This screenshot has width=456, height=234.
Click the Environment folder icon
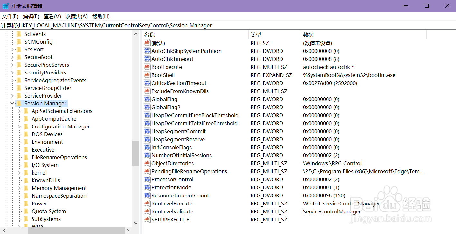[26, 142]
